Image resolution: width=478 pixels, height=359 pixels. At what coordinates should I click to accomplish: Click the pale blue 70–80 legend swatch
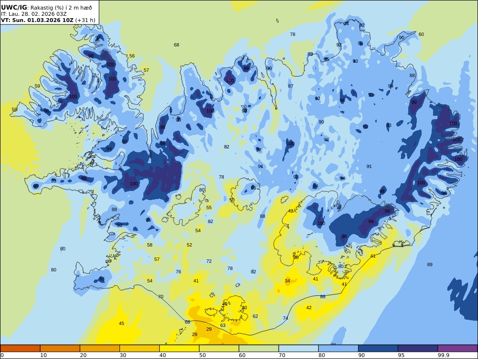298,348
